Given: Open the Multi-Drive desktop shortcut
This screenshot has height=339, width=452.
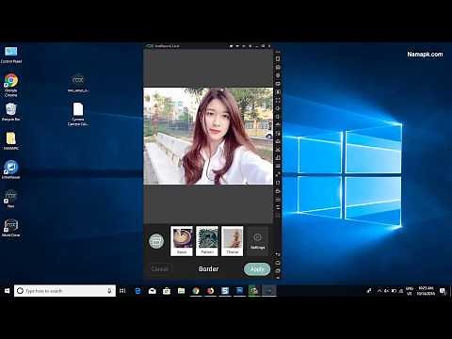Looking at the screenshot, I should (x=11, y=228).
